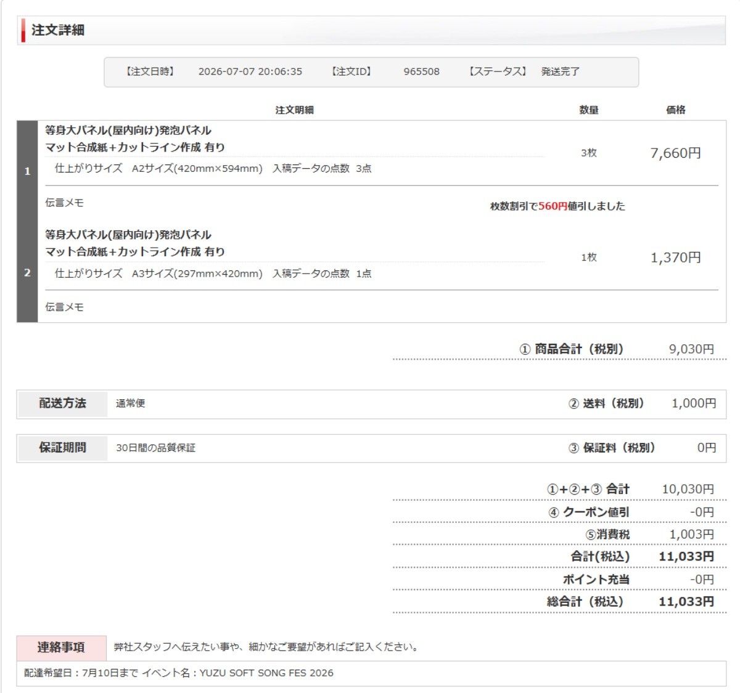Click the 注文詳細 page heading
The image size is (740, 693).
pos(58,30)
